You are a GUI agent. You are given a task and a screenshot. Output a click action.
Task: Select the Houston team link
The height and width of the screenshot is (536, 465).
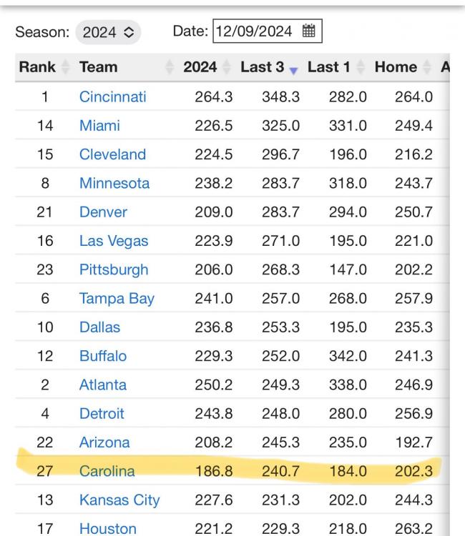(107, 529)
